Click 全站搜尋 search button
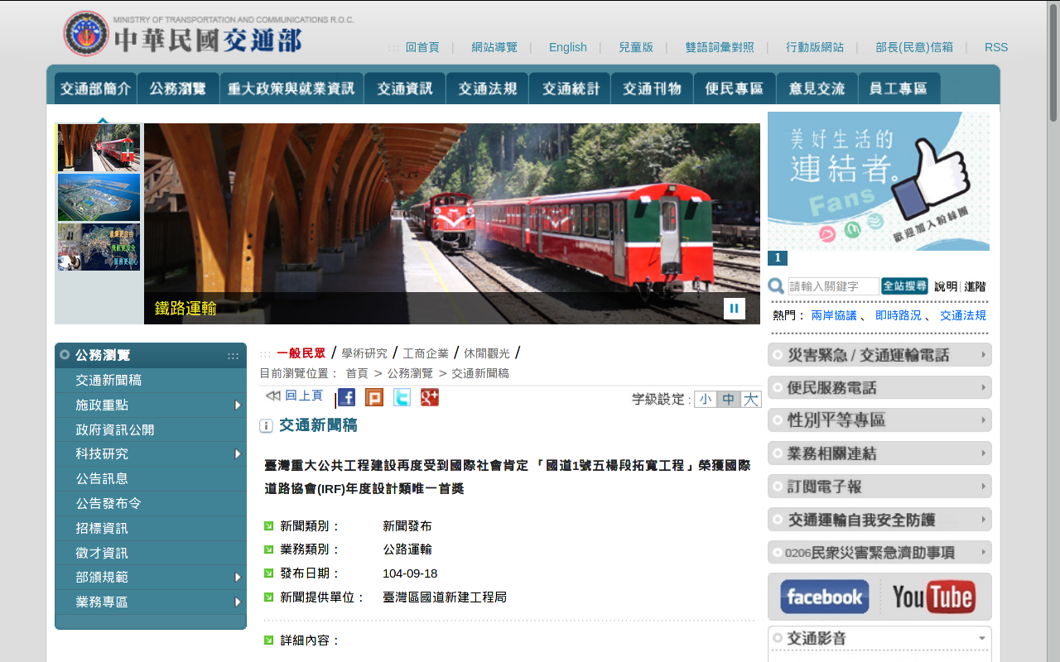 904,286
